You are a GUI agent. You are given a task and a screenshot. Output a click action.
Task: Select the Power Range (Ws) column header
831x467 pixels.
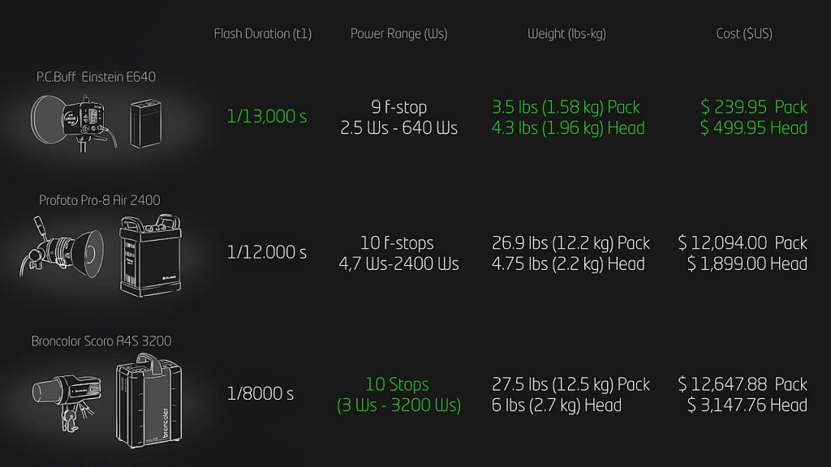click(x=398, y=34)
